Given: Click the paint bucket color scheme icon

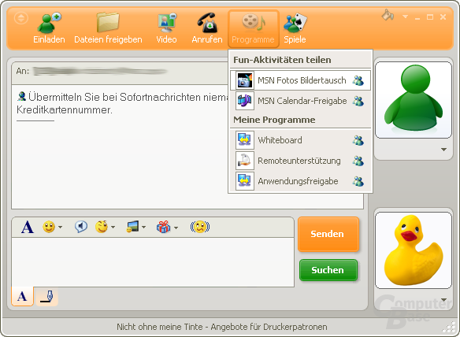Looking at the screenshot, I should coord(388,15).
